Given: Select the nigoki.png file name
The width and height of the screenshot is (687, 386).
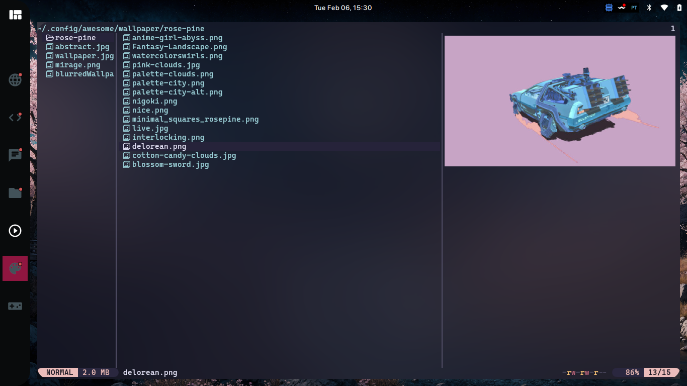Looking at the screenshot, I should point(154,101).
